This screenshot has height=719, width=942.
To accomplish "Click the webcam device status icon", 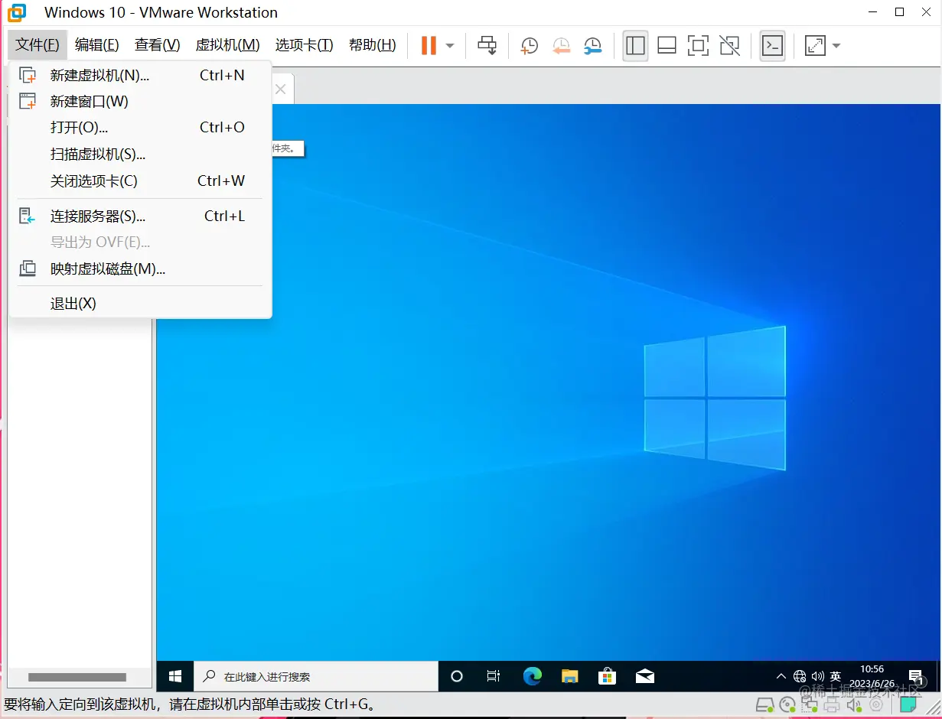I will pyautogui.click(x=876, y=704).
